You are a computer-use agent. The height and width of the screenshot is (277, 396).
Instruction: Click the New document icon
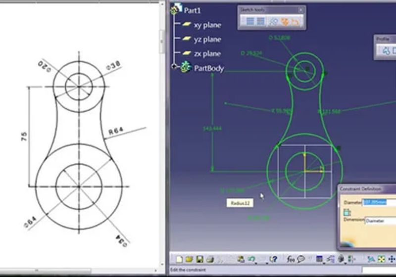(x=179, y=259)
